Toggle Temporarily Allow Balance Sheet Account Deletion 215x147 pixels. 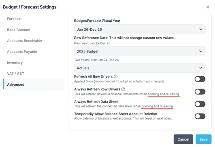pos(200,116)
